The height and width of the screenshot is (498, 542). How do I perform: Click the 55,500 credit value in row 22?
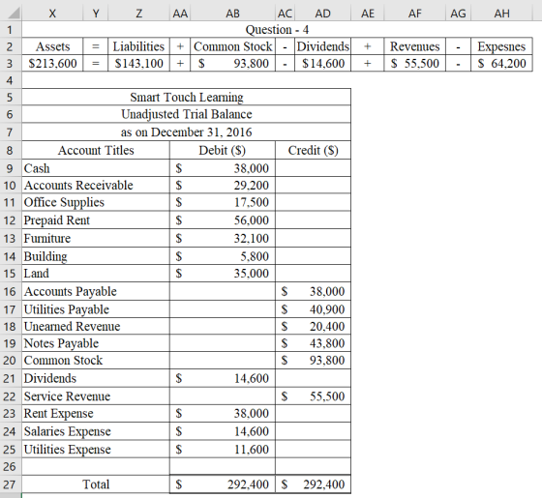pos(314,396)
